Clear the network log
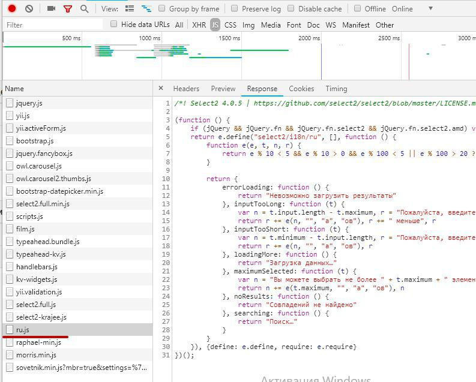Viewport: 476px width, 382px height. point(29,8)
